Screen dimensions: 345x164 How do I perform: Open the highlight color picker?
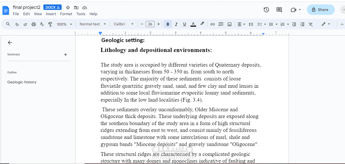click(x=202, y=24)
